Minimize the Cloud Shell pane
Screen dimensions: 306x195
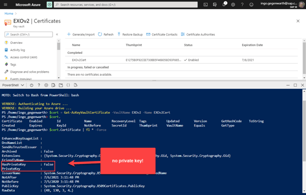tap(288, 85)
